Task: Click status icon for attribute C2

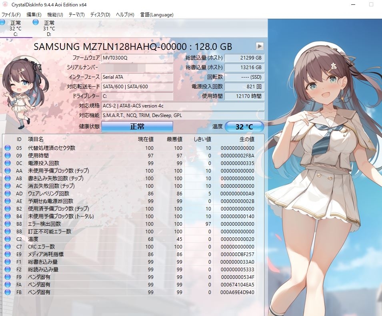Action: 8,239
